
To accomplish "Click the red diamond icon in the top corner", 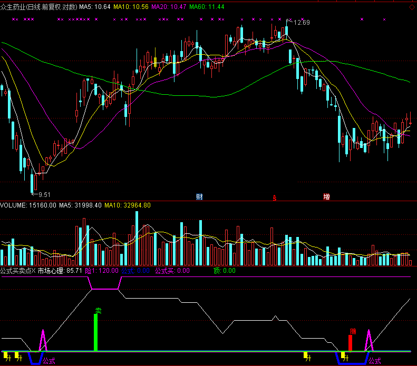I will pyautogui.click(x=412, y=7).
